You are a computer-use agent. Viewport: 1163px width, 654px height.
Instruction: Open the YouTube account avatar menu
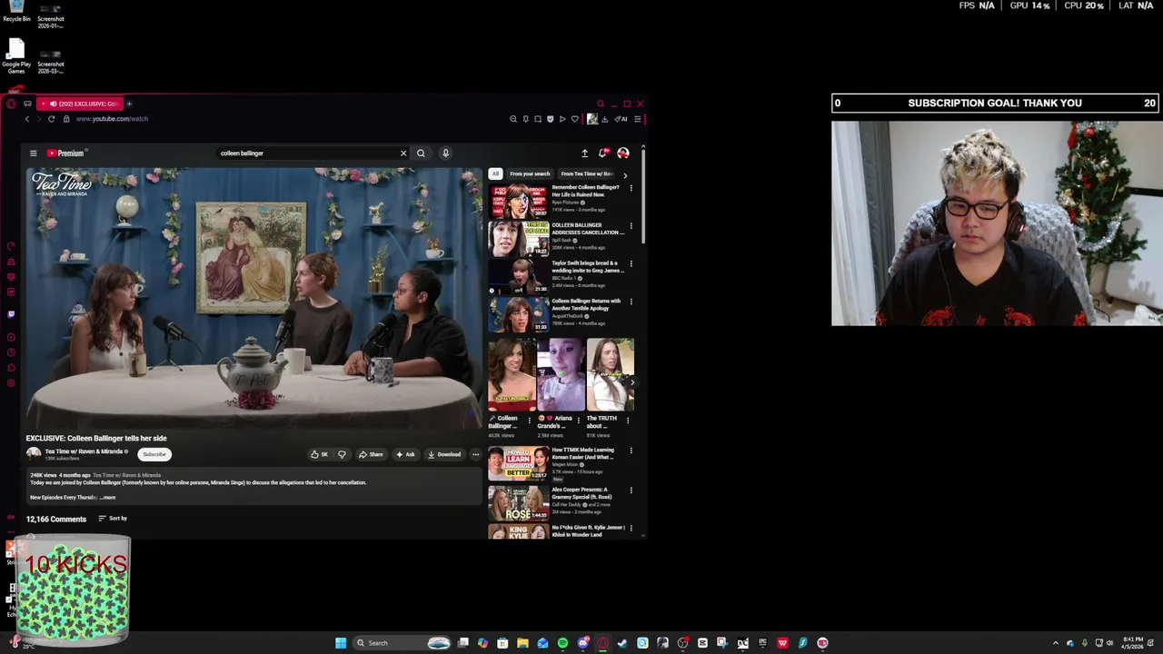tap(623, 154)
